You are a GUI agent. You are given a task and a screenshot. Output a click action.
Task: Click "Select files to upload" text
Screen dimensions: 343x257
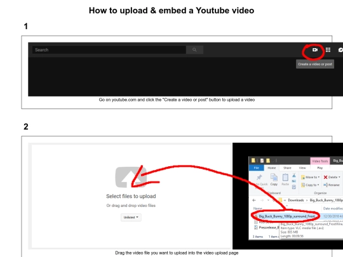[x=131, y=196]
